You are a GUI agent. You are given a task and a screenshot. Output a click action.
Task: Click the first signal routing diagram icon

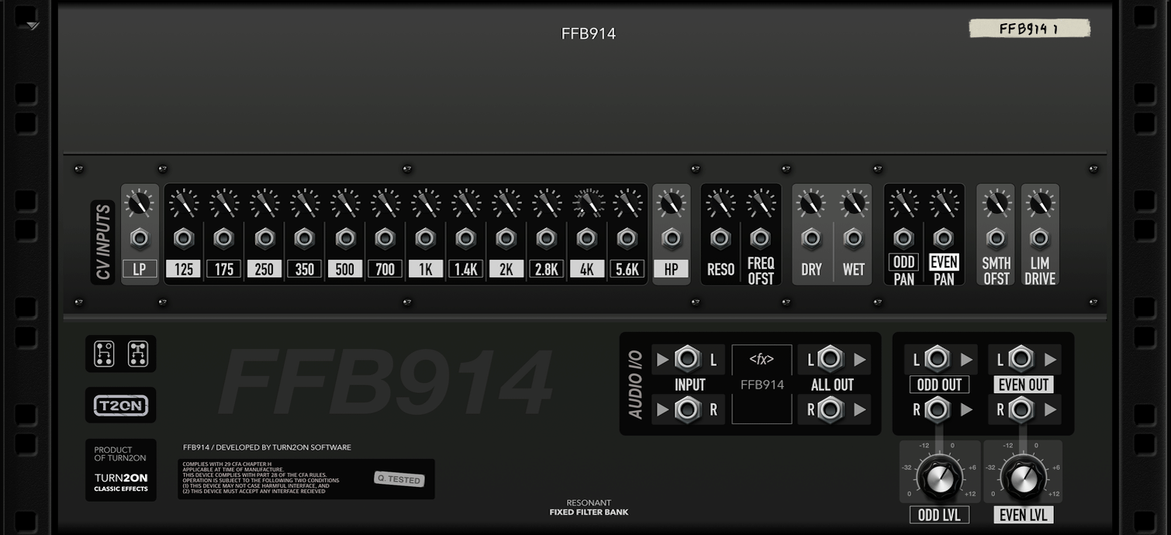(x=104, y=354)
